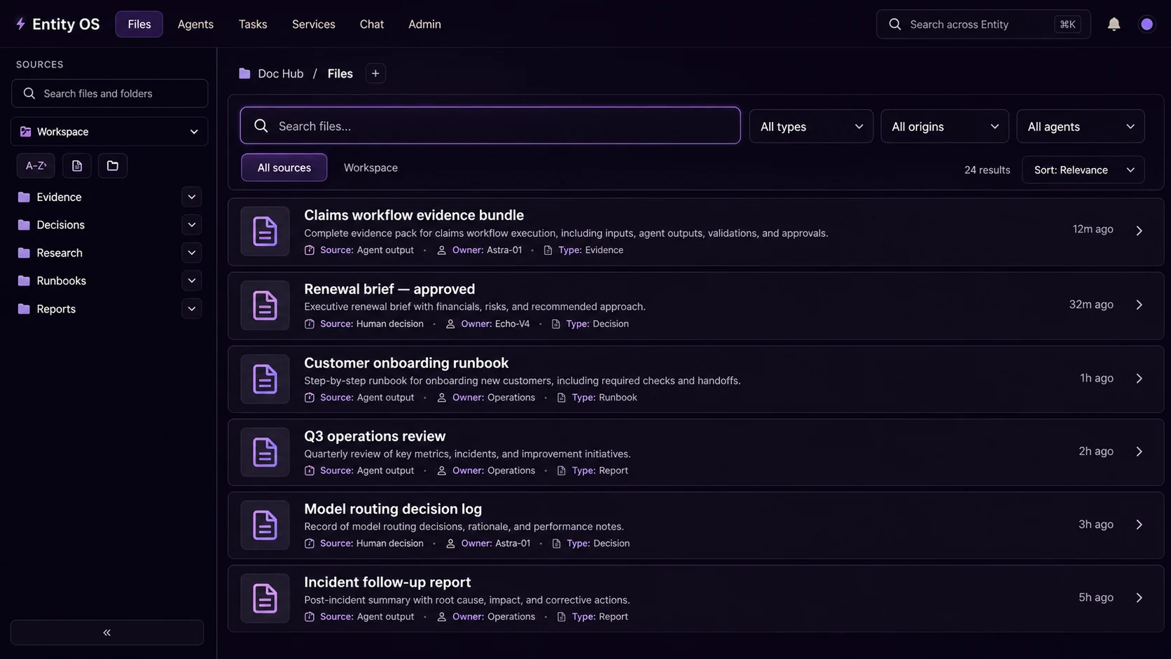Image resolution: width=1171 pixels, height=659 pixels.
Task: Click the 24 results count
Action: tap(987, 170)
